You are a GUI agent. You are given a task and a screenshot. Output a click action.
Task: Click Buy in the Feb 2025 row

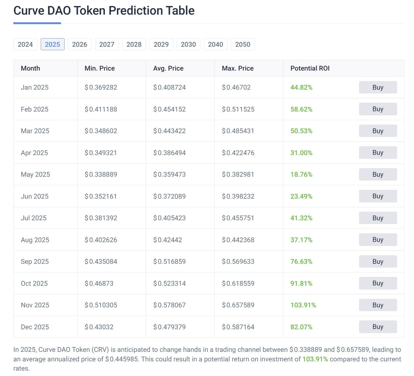coord(378,109)
